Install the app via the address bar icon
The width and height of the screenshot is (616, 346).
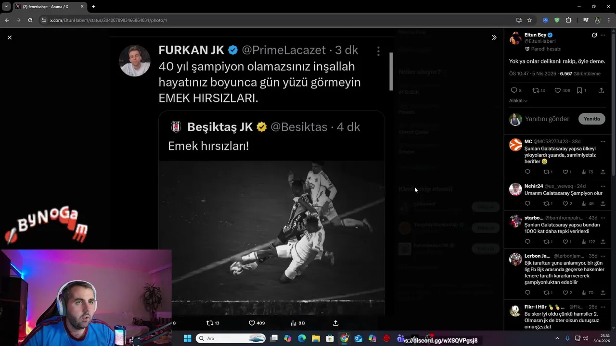pos(519,20)
